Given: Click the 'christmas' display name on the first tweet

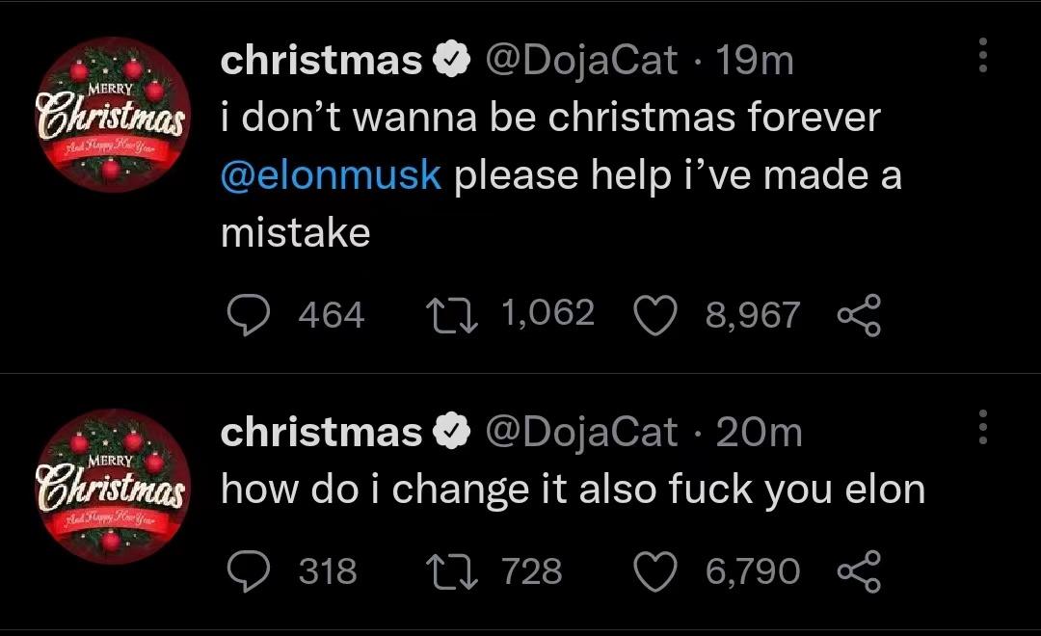Looking at the screenshot, I should [x=321, y=61].
